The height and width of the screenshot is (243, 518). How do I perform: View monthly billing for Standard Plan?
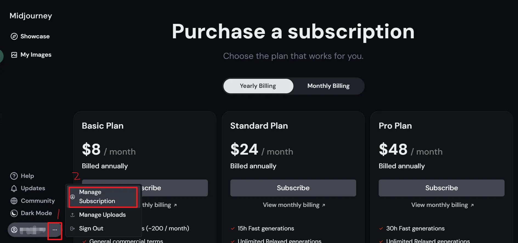[x=294, y=205]
